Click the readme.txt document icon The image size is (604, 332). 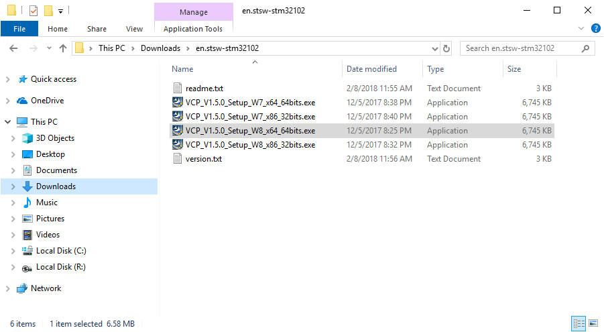click(177, 88)
